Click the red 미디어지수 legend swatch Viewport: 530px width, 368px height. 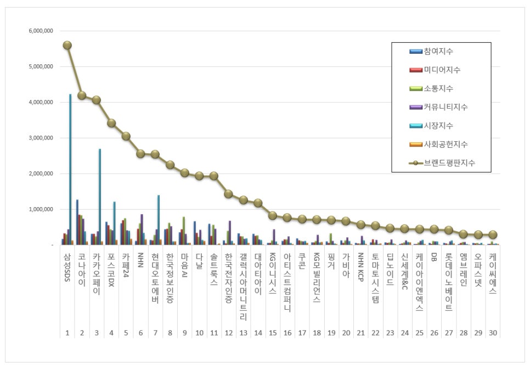pyautogui.click(x=416, y=70)
